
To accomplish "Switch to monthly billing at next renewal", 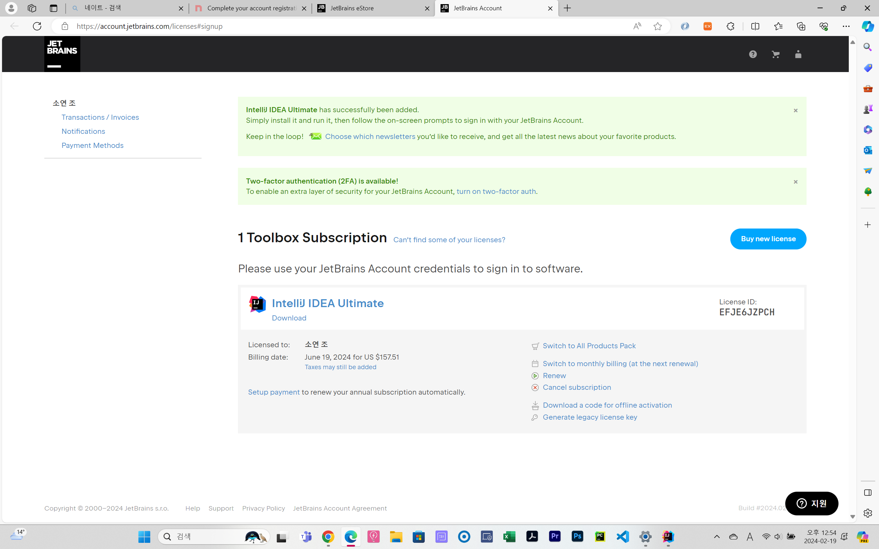I will pos(620,364).
